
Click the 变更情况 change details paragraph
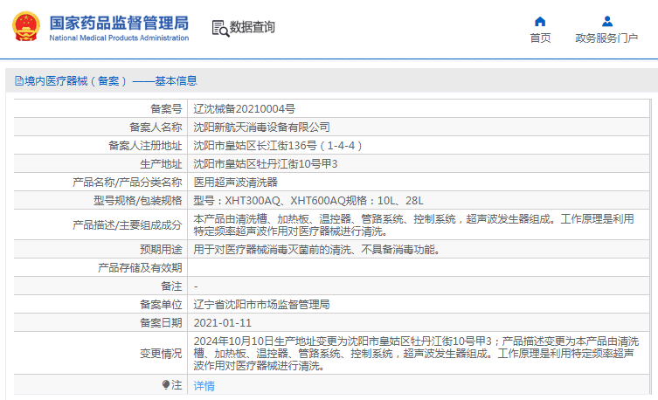(416, 354)
